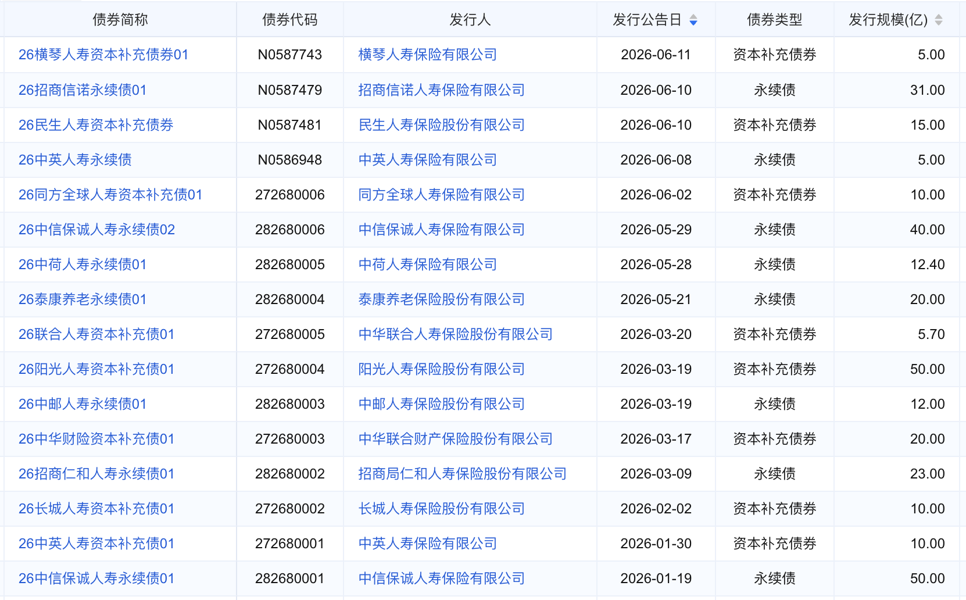
Task: Select issue size 12.40
Action: pyautogui.click(x=928, y=265)
